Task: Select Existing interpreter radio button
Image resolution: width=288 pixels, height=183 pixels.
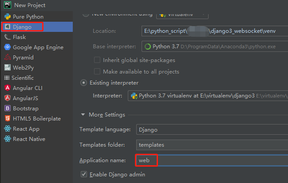Action: click(83, 83)
